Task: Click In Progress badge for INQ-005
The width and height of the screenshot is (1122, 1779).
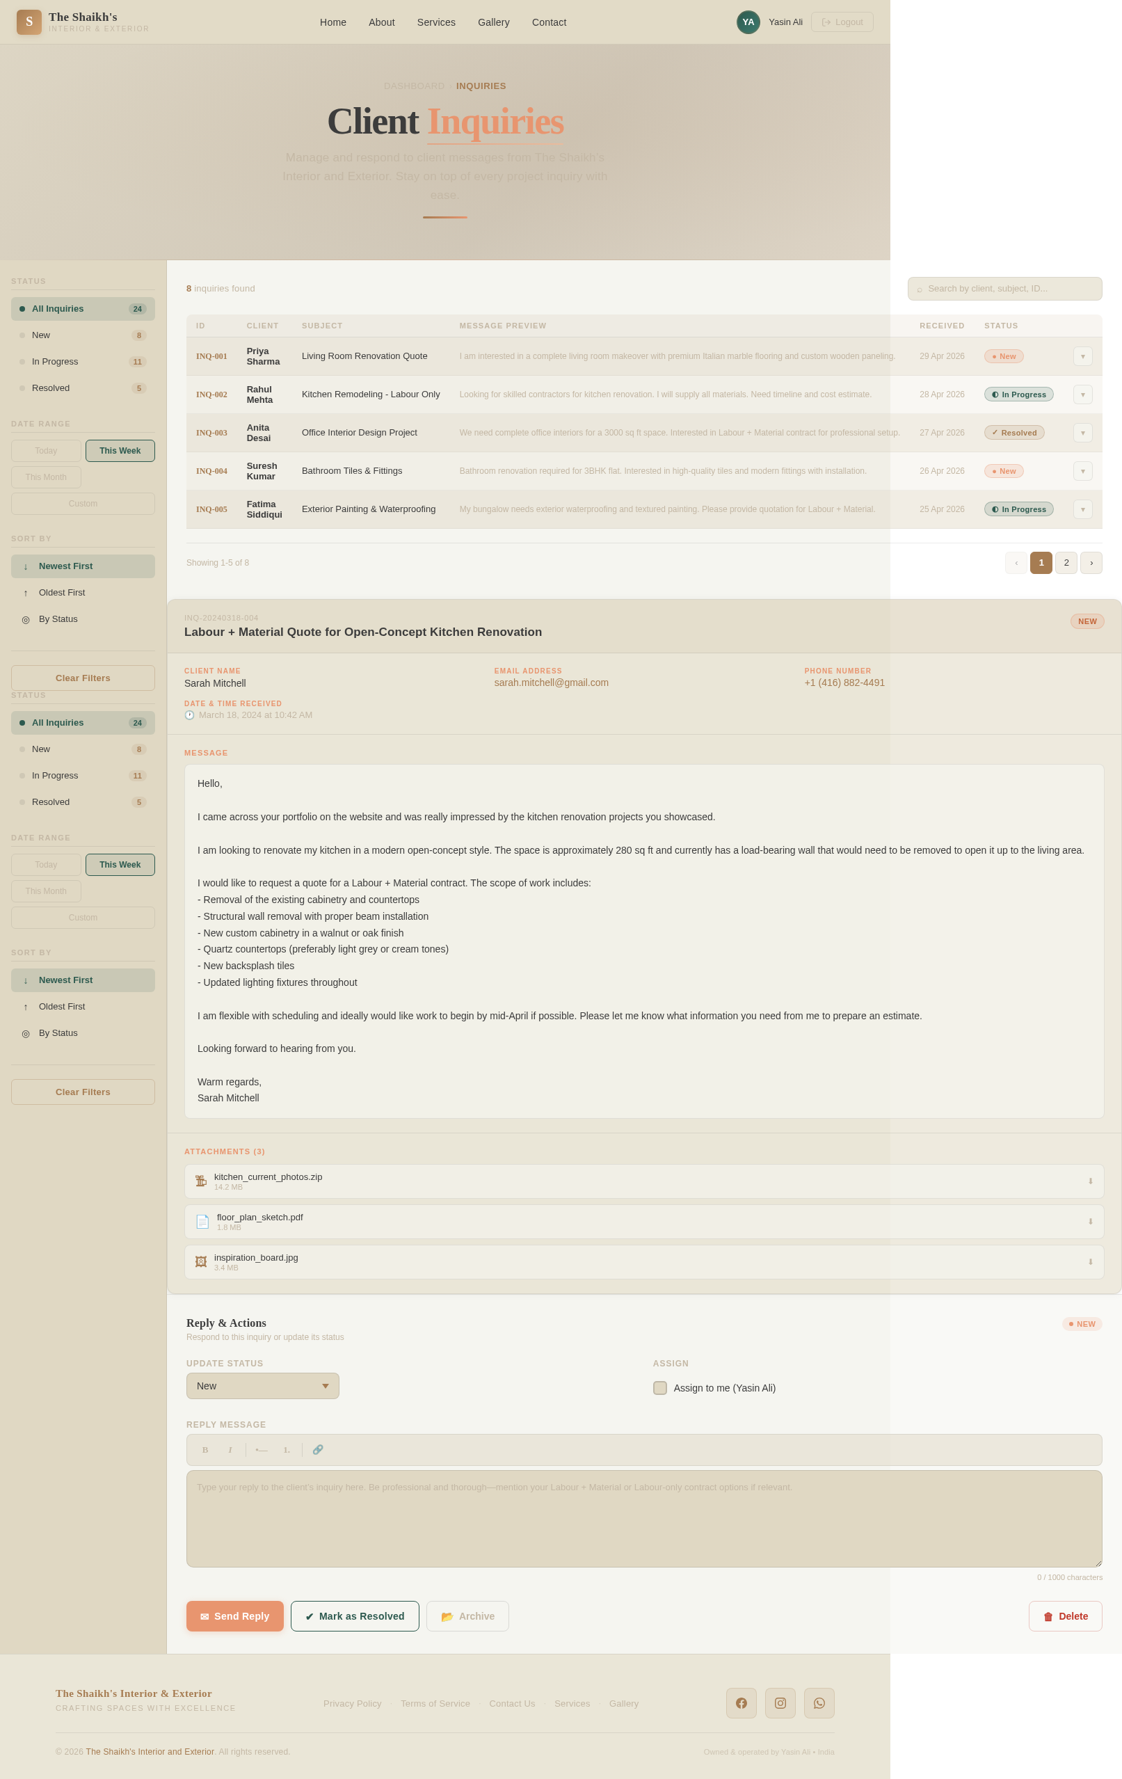Action: point(1018,509)
